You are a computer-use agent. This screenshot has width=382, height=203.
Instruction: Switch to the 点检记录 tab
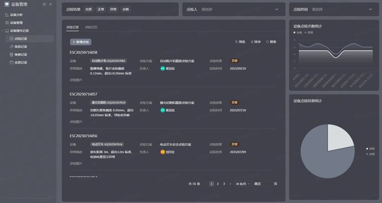pos(72,27)
